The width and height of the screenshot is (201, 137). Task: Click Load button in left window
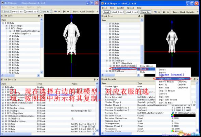[x=6, y=11]
